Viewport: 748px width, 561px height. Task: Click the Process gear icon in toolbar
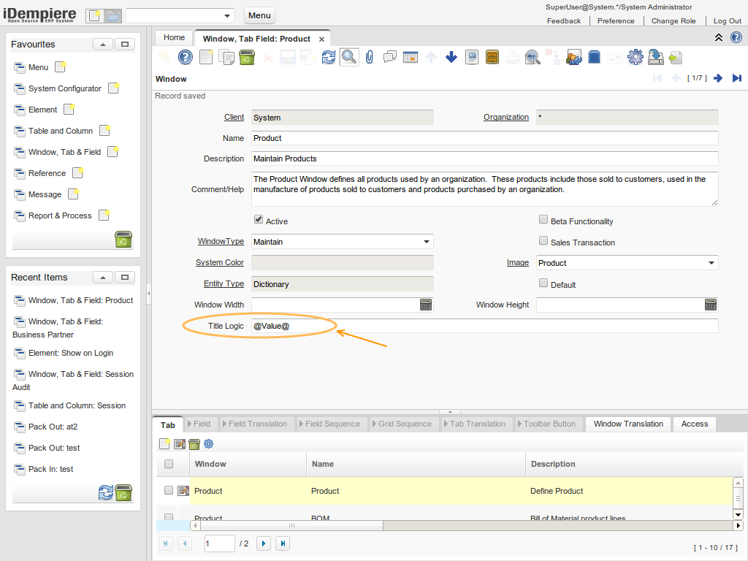click(636, 57)
